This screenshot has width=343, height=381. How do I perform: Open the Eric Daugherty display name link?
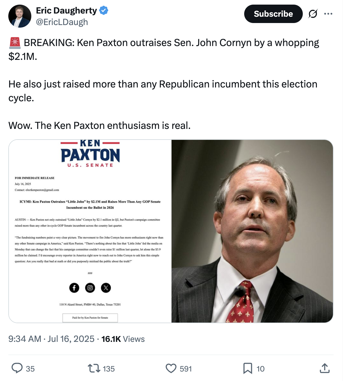[x=66, y=11]
